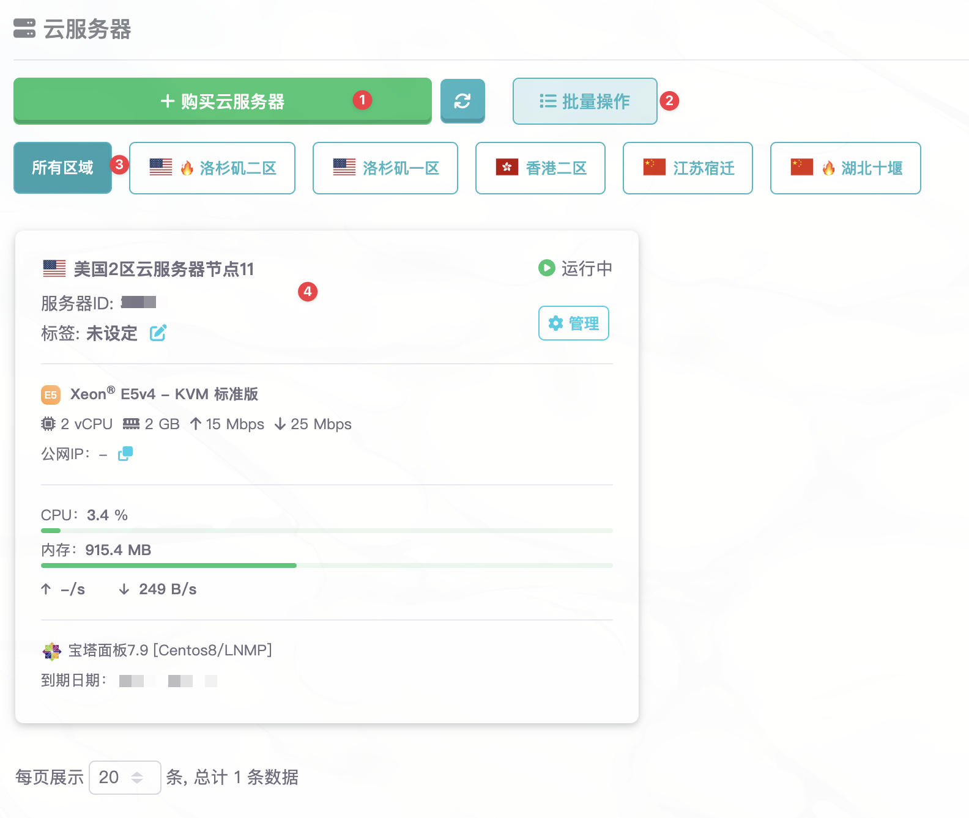Screen dimensions: 969x818
Task: Click the edit tag pencil icon
Action: (158, 333)
